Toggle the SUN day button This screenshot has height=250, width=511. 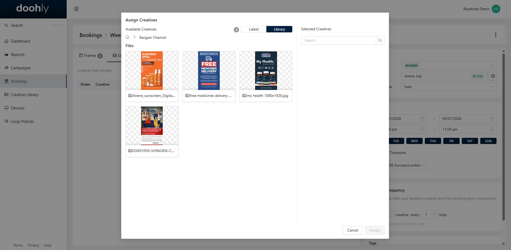(x=488, y=141)
